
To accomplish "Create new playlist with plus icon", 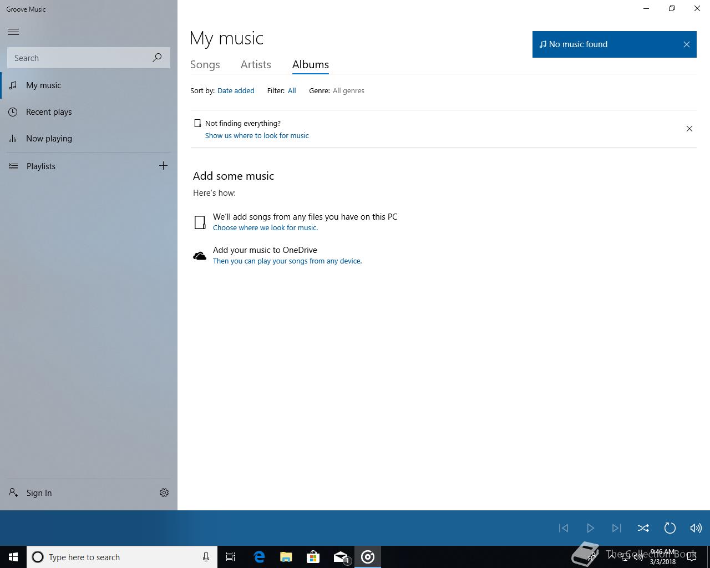I will pyautogui.click(x=163, y=166).
